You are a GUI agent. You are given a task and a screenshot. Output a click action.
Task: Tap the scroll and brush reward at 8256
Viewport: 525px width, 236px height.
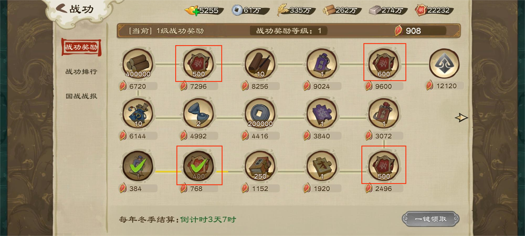tap(260, 64)
